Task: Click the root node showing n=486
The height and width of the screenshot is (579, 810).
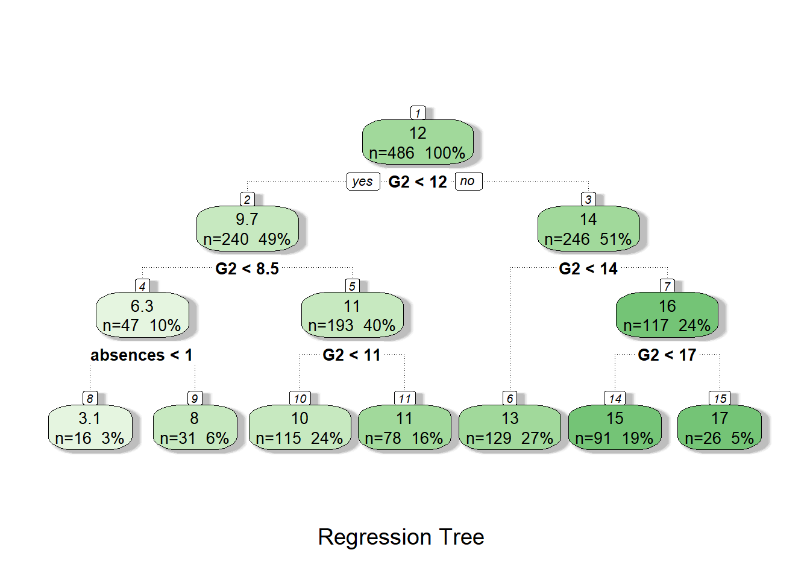Action: point(418,143)
